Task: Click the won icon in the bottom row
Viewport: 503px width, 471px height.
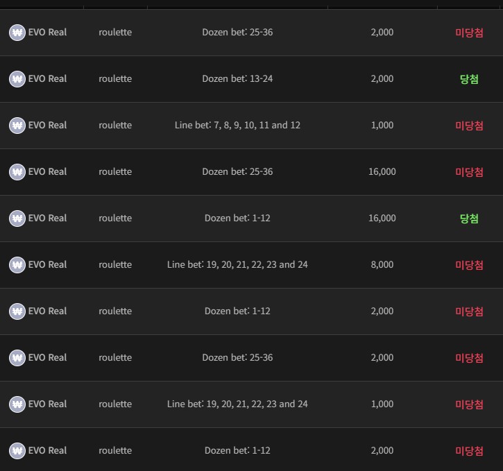Action: click(x=17, y=451)
